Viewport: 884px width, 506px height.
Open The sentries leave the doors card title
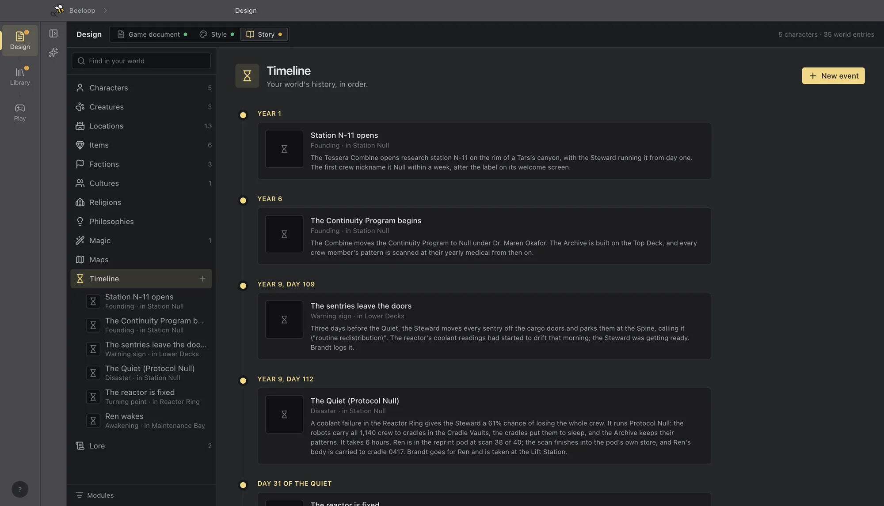tap(361, 306)
